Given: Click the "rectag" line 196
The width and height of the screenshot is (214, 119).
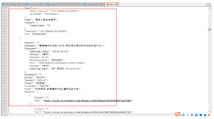Looking at the screenshot, I should pyautogui.click(x=40, y=66).
